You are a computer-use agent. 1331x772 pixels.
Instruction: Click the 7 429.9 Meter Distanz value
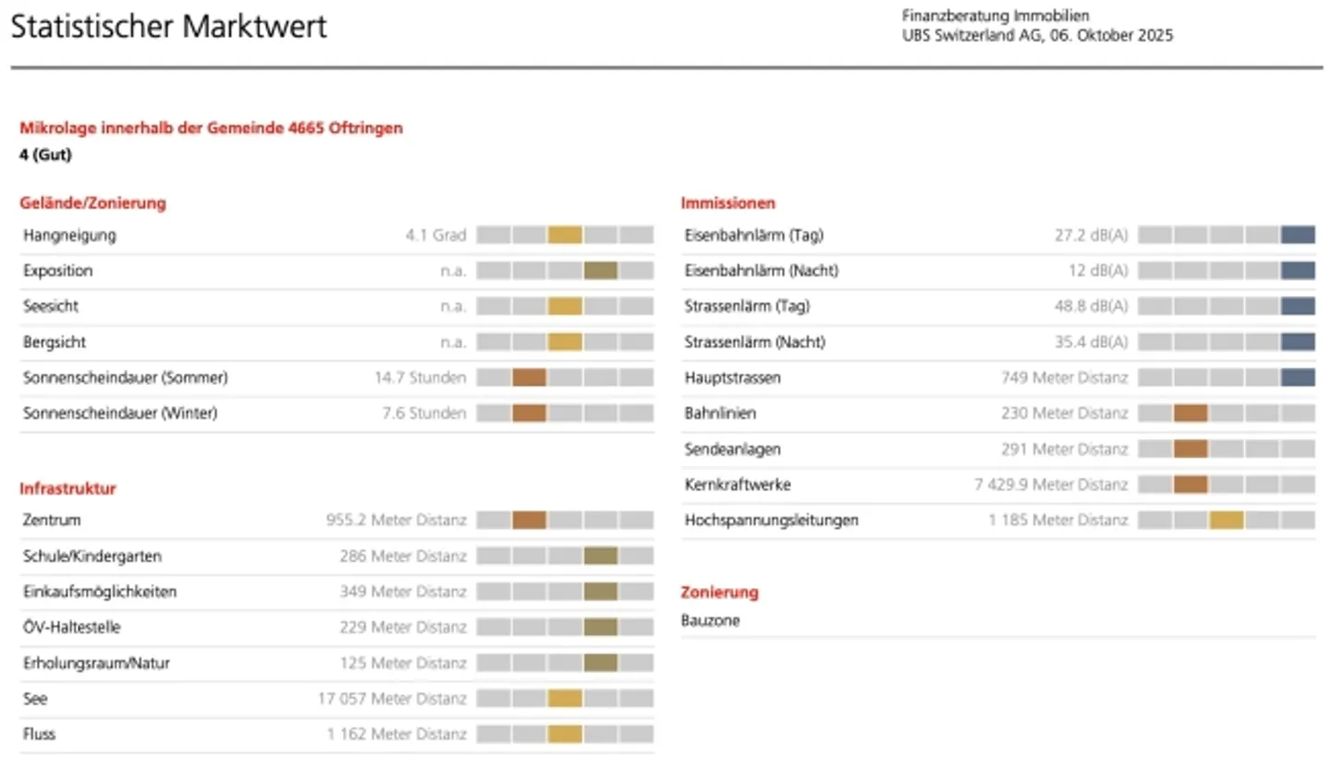[x=1051, y=485]
